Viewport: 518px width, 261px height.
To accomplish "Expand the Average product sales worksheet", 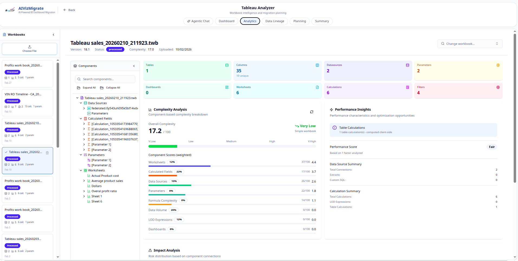I will click(84, 181).
